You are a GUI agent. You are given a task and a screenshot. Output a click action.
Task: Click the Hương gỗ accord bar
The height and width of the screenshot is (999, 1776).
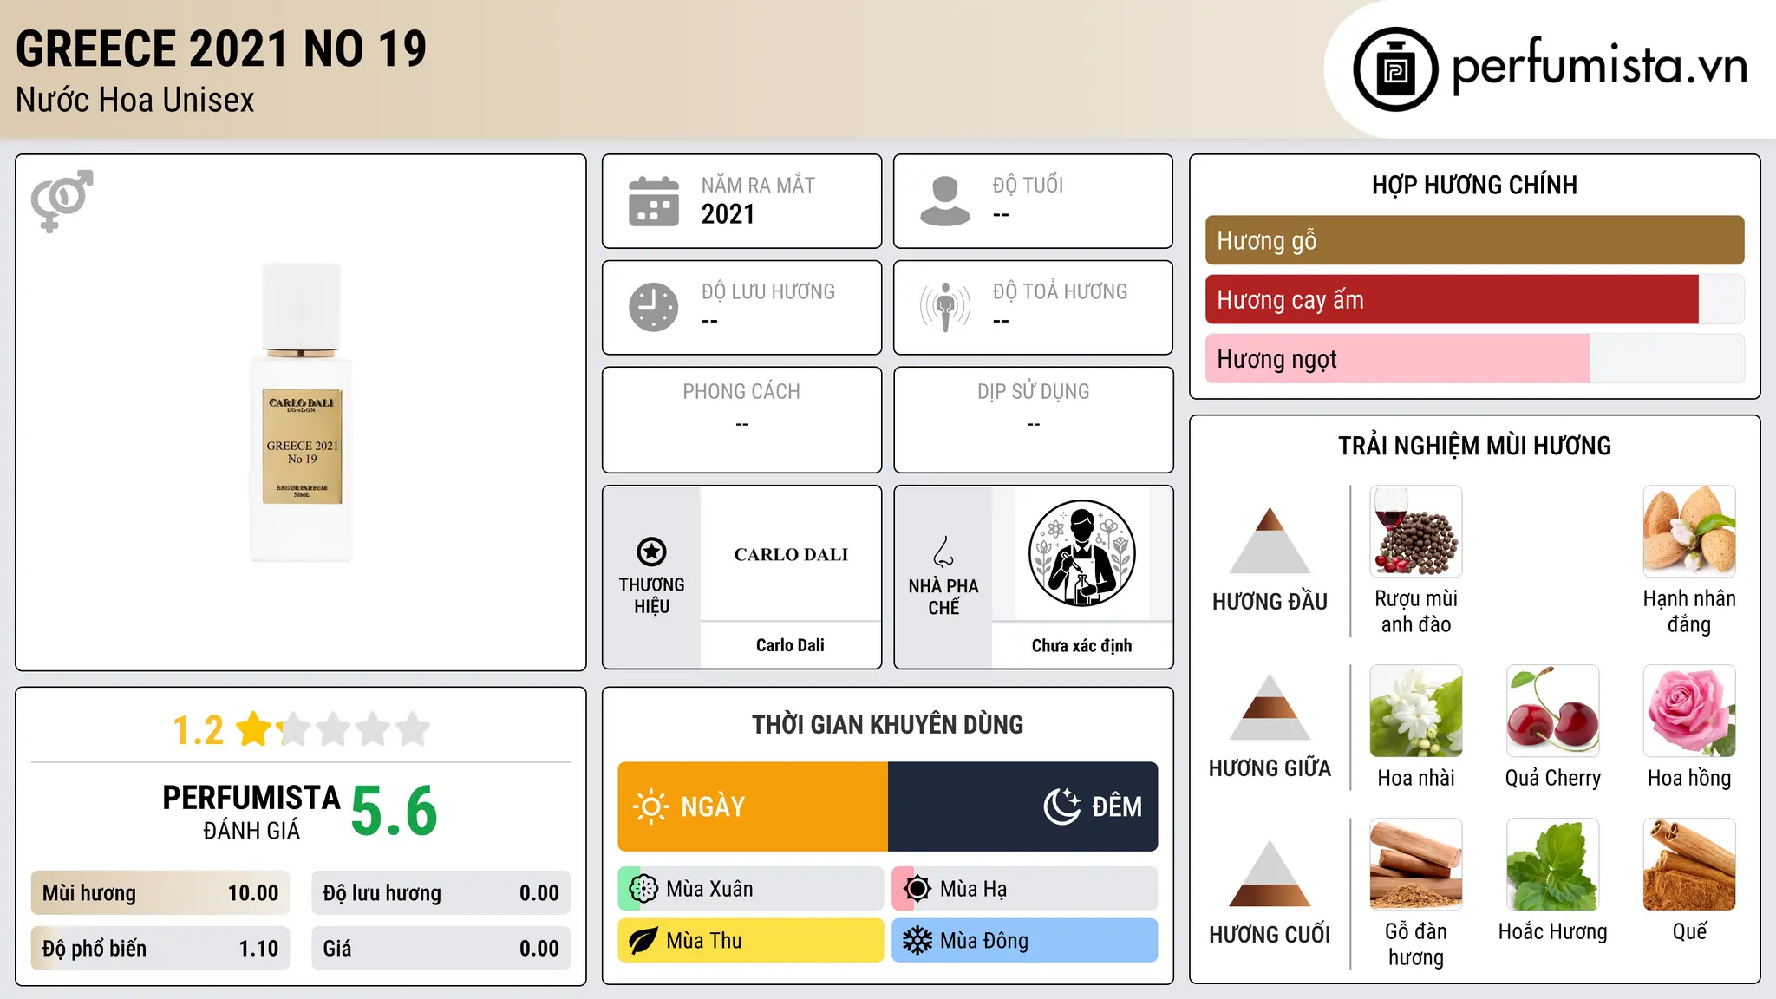(1474, 240)
